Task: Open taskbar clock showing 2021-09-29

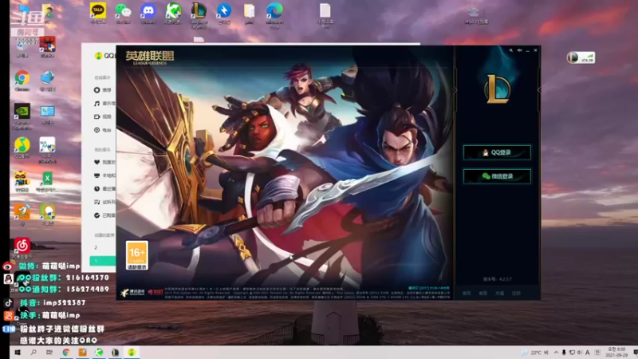Action: (x=616, y=353)
